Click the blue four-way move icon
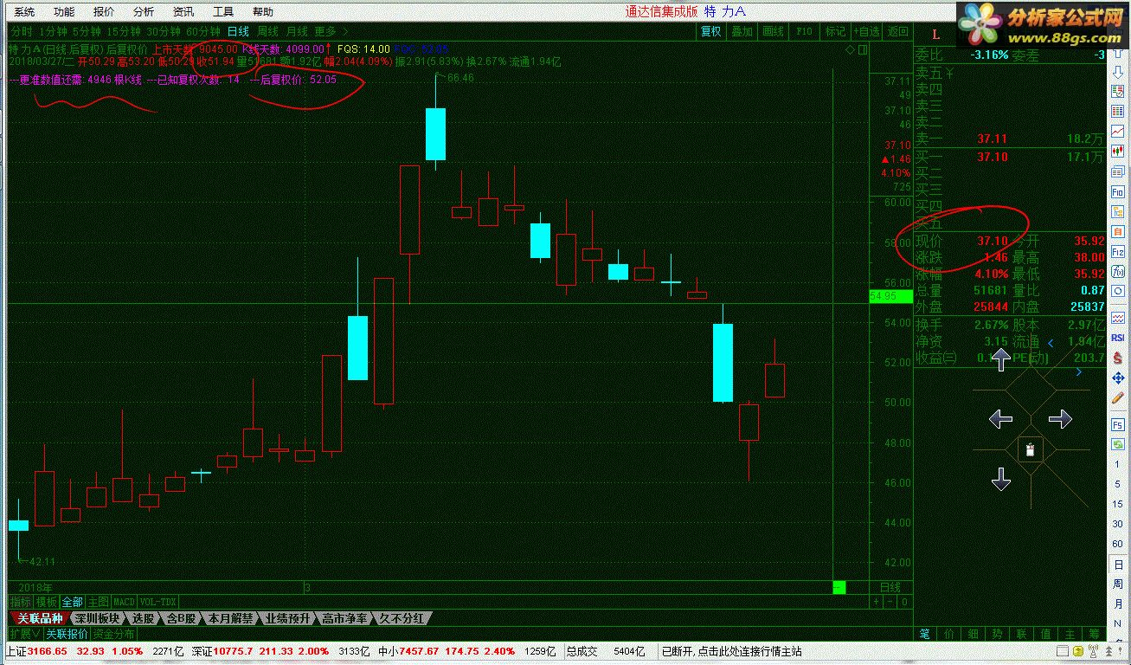Screen dimensions: 1131x665 [1118, 378]
